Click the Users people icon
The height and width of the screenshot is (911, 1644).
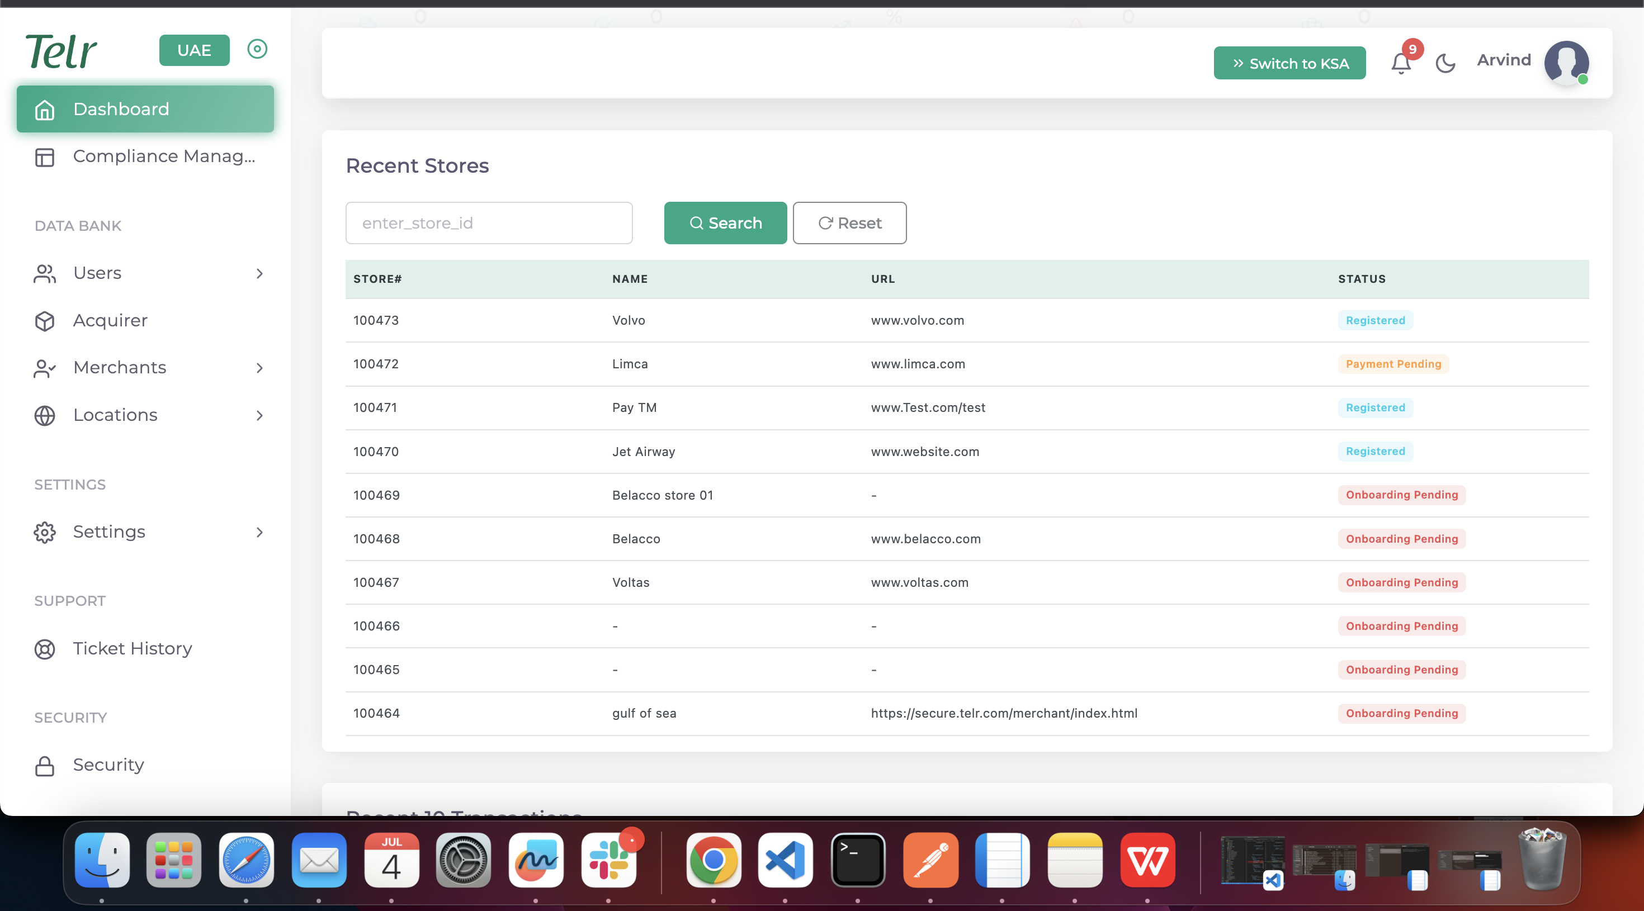45,274
